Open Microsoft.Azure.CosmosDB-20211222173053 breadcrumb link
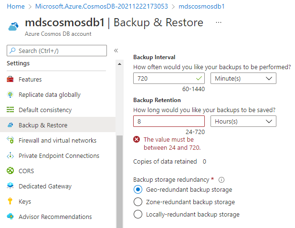The image size is (295, 228). pos(102,6)
